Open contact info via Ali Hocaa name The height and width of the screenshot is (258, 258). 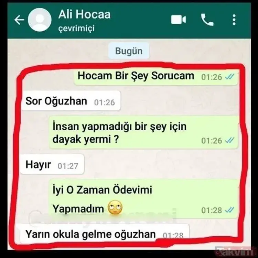[84, 14]
